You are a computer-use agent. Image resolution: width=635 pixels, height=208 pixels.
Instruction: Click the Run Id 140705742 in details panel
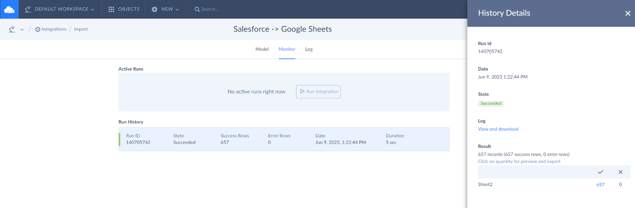point(490,52)
